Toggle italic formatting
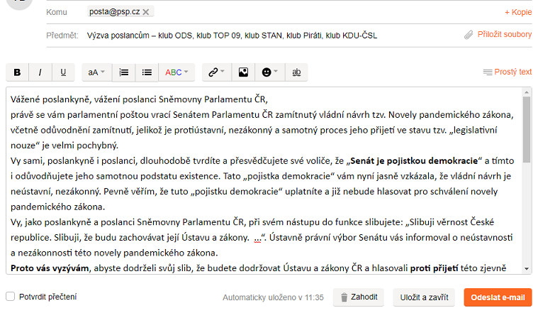The image size is (538, 313). tap(40, 72)
